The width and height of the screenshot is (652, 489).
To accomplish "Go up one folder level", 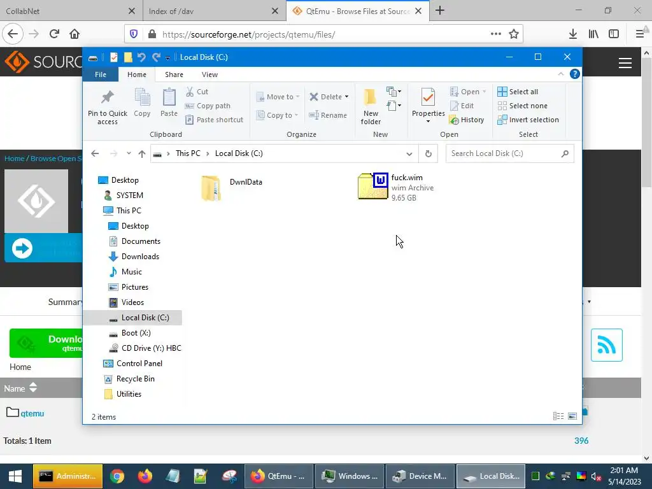I will point(142,153).
